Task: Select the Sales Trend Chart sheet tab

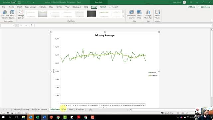Action: point(58,109)
